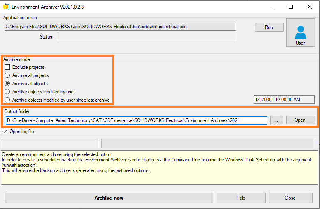Start archiving with Archive now button
320x209 pixels.
coord(109,198)
